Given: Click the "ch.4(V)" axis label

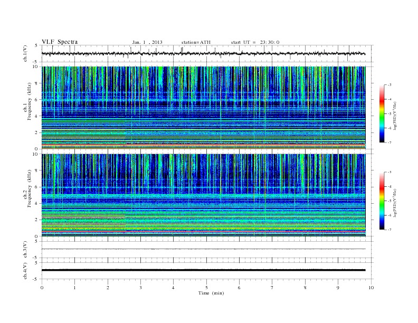Looking at the screenshot, I should 25,271.
